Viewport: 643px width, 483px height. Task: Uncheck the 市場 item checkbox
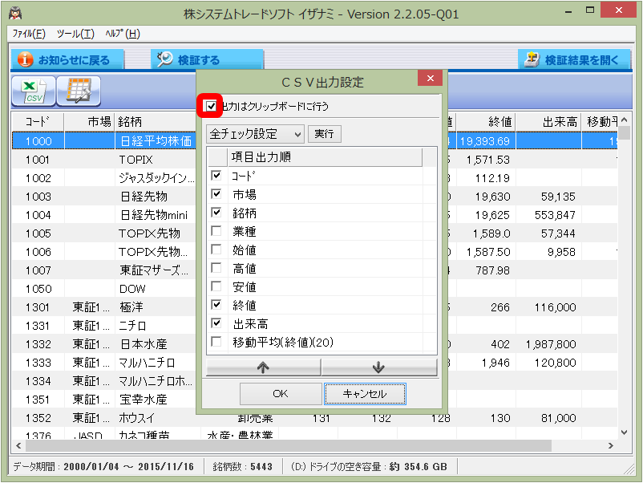pos(216,194)
